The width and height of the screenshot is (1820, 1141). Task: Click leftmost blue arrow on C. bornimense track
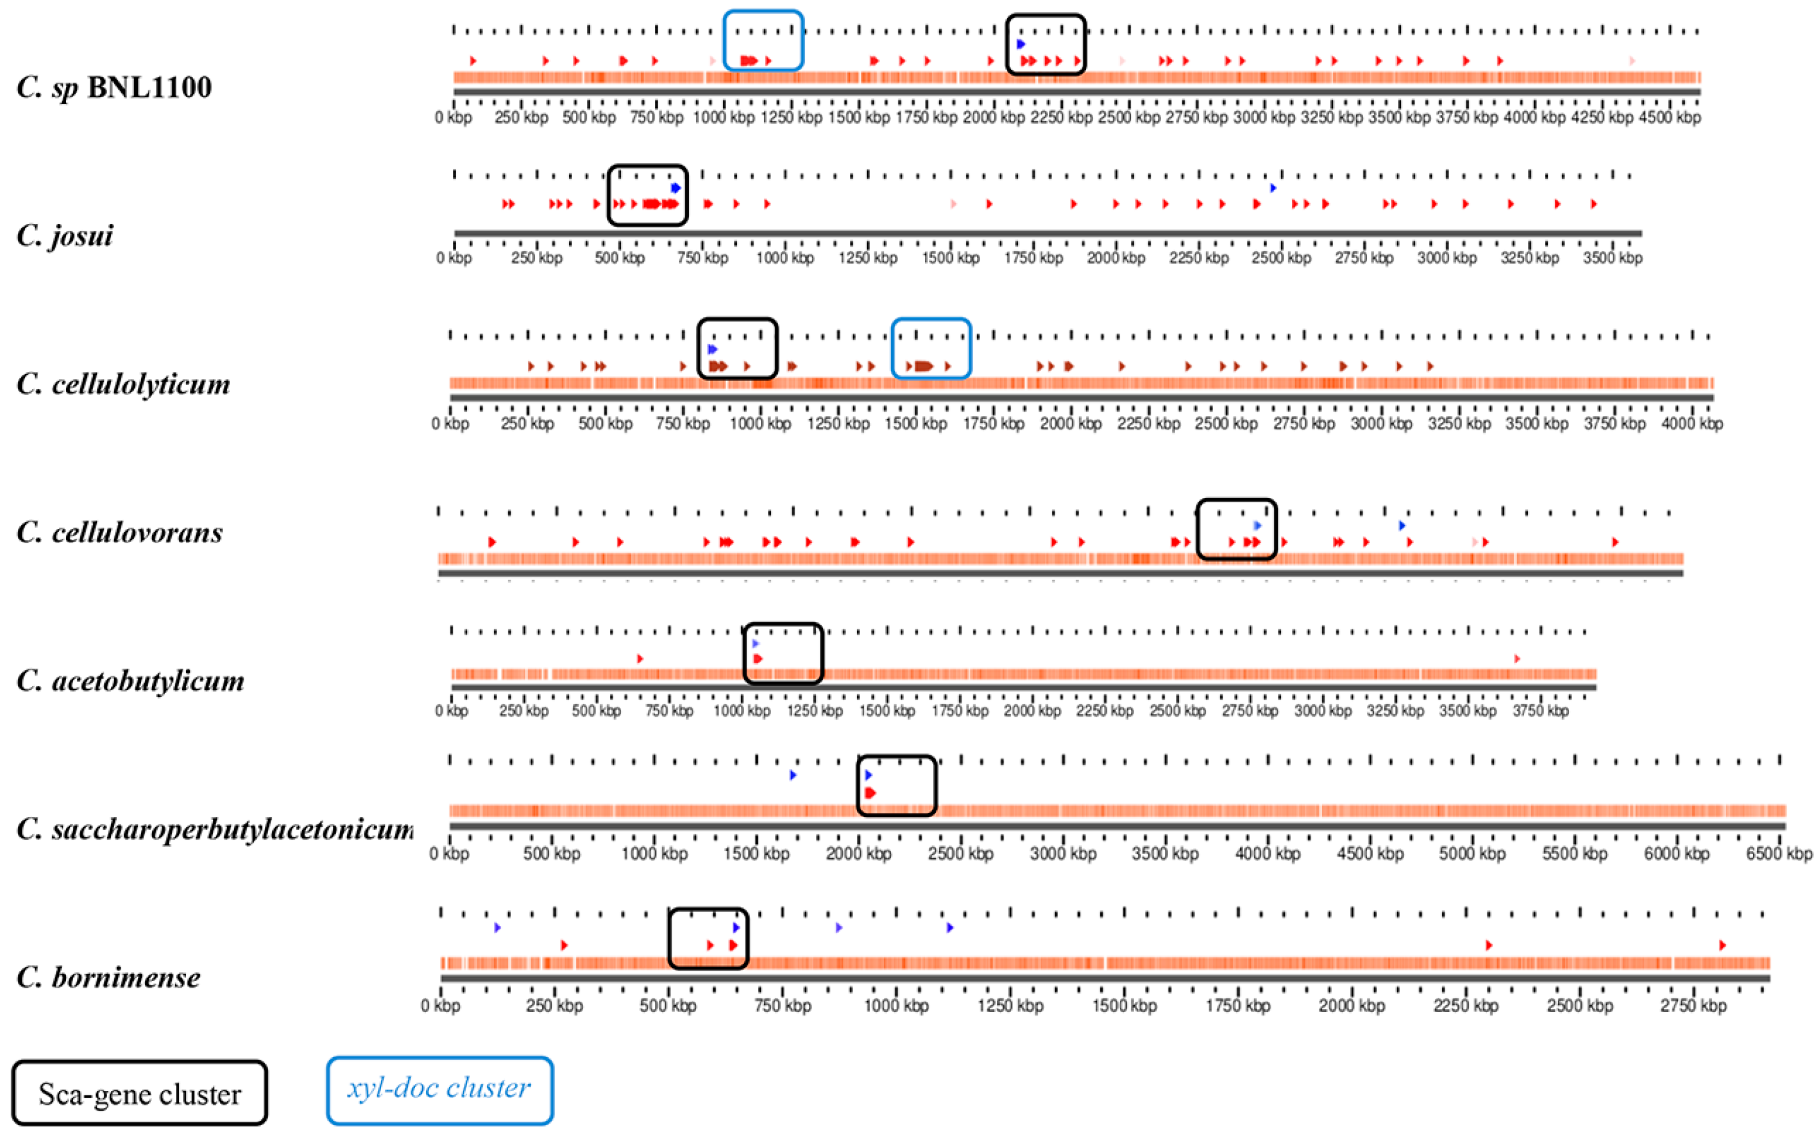click(x=497, y=928)
